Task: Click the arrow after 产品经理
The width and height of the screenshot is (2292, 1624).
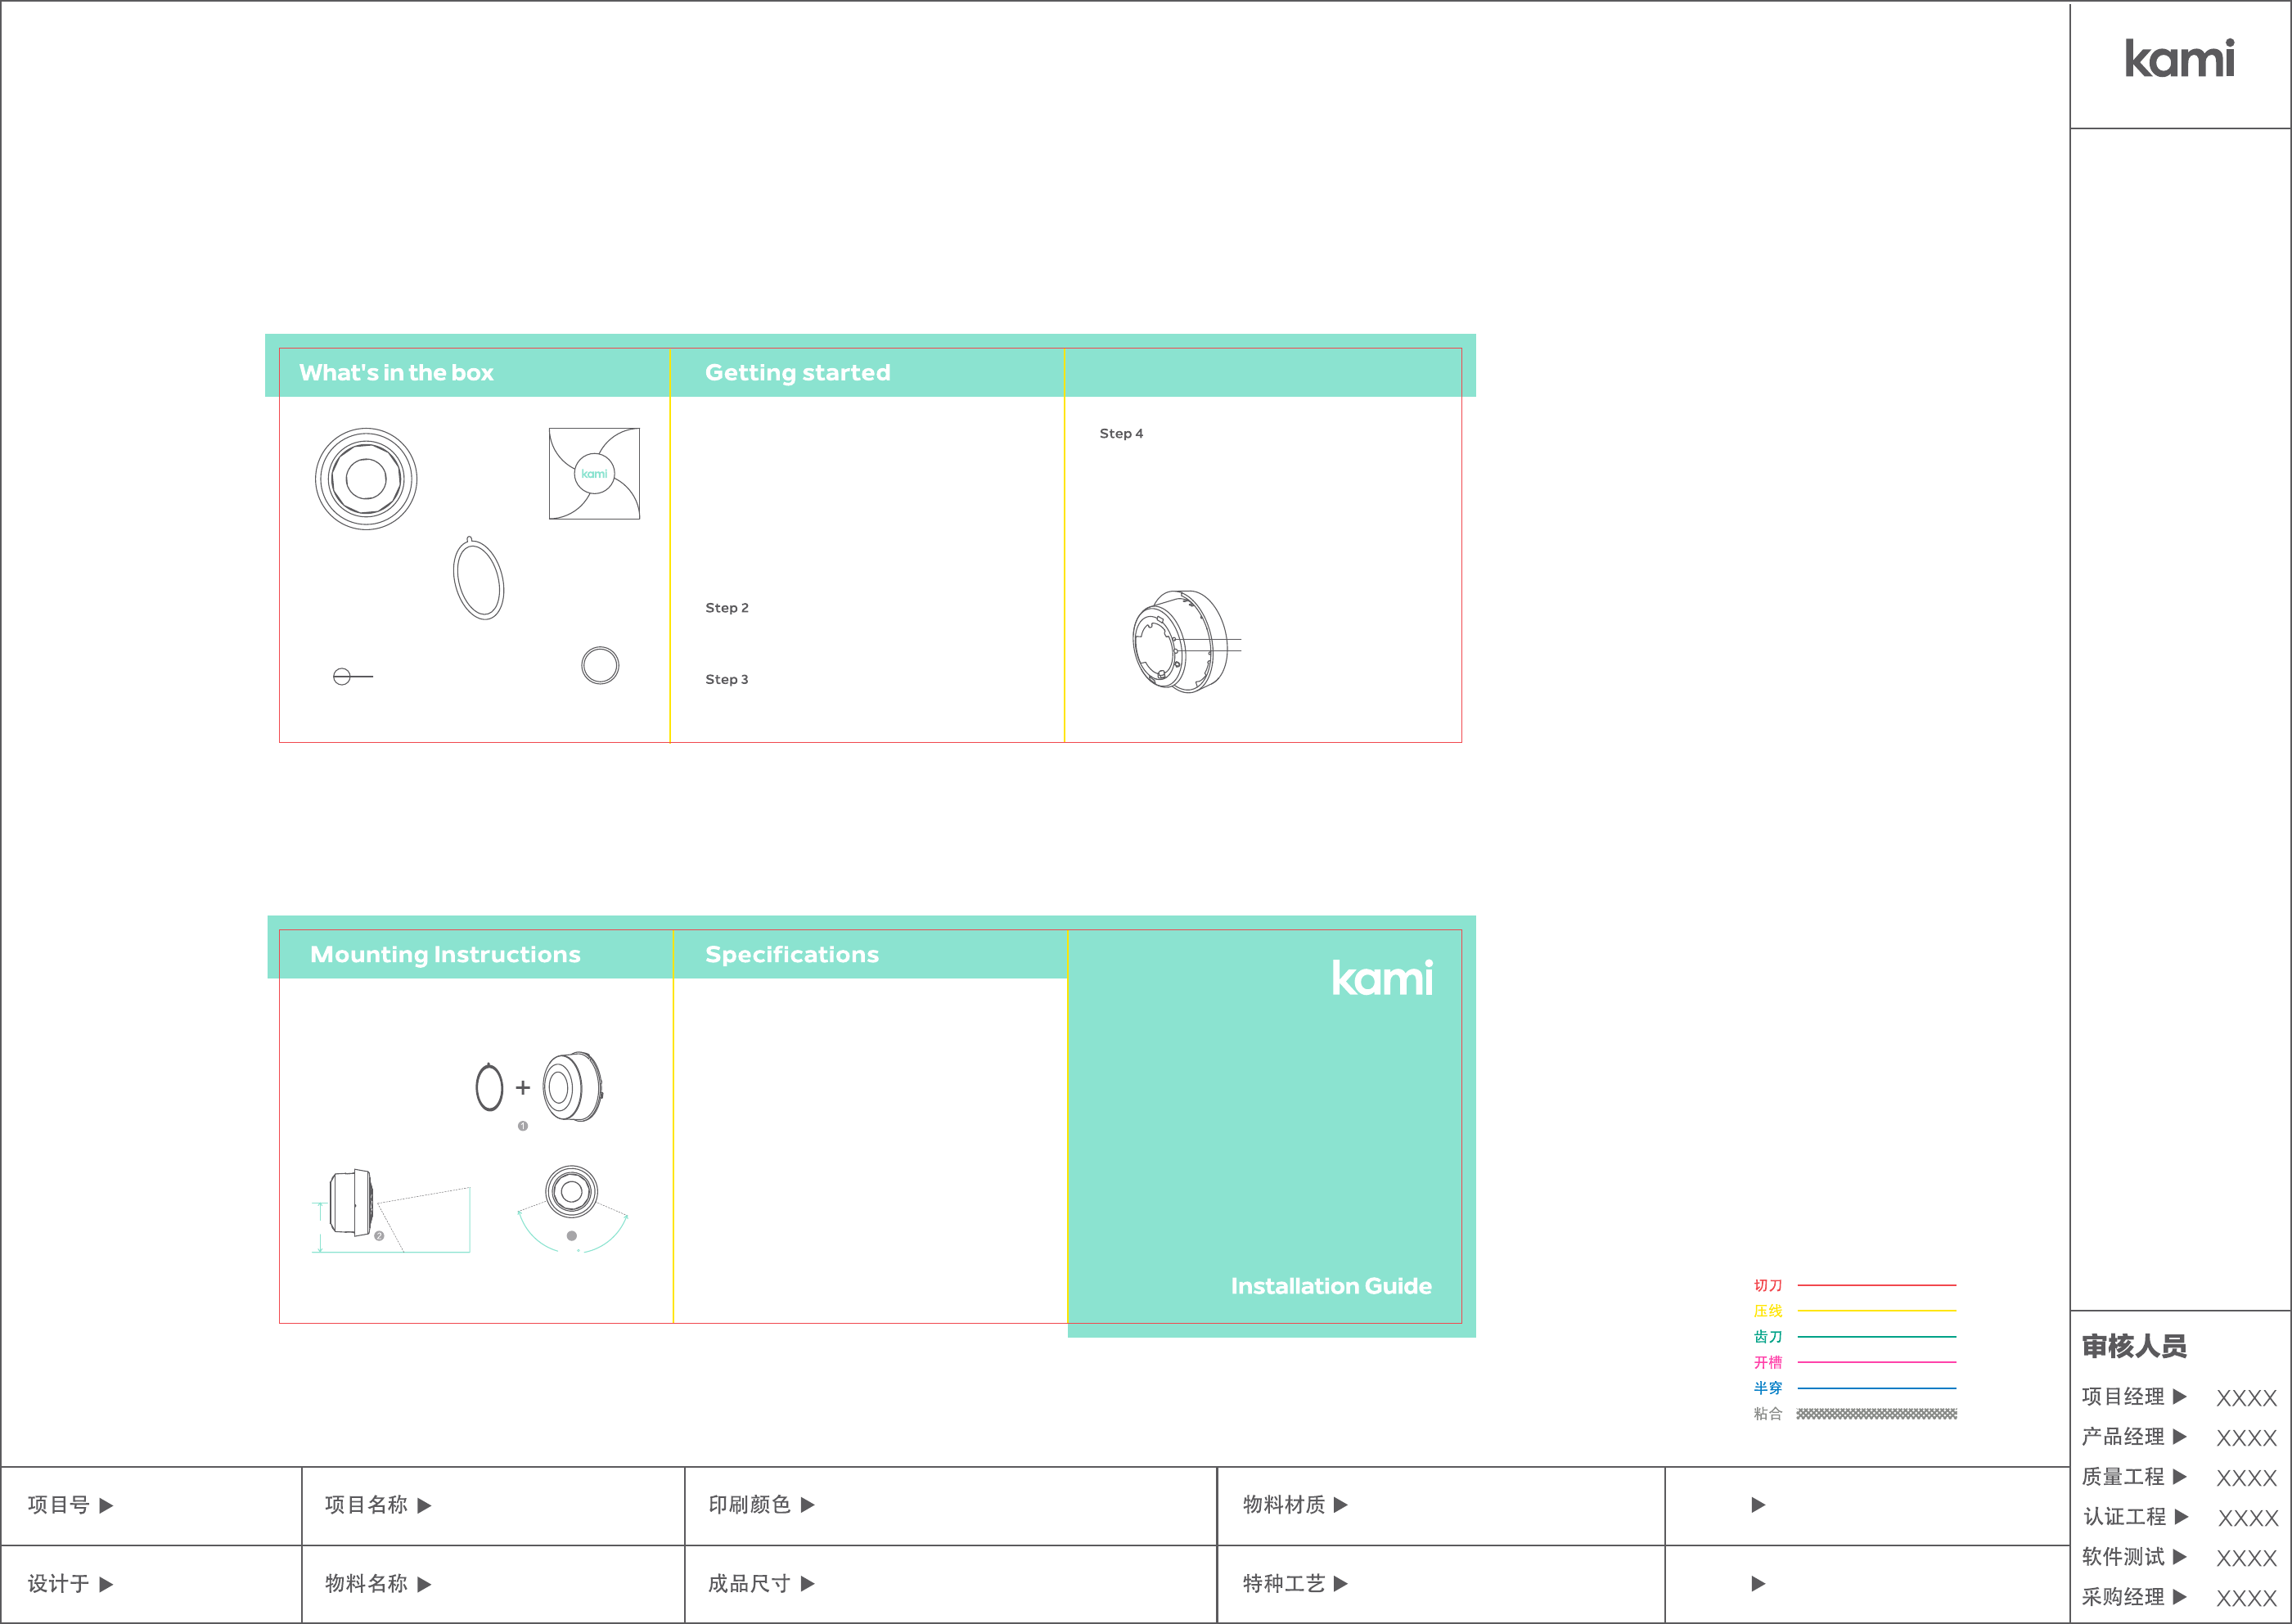Action: tap(2180, 1436)
